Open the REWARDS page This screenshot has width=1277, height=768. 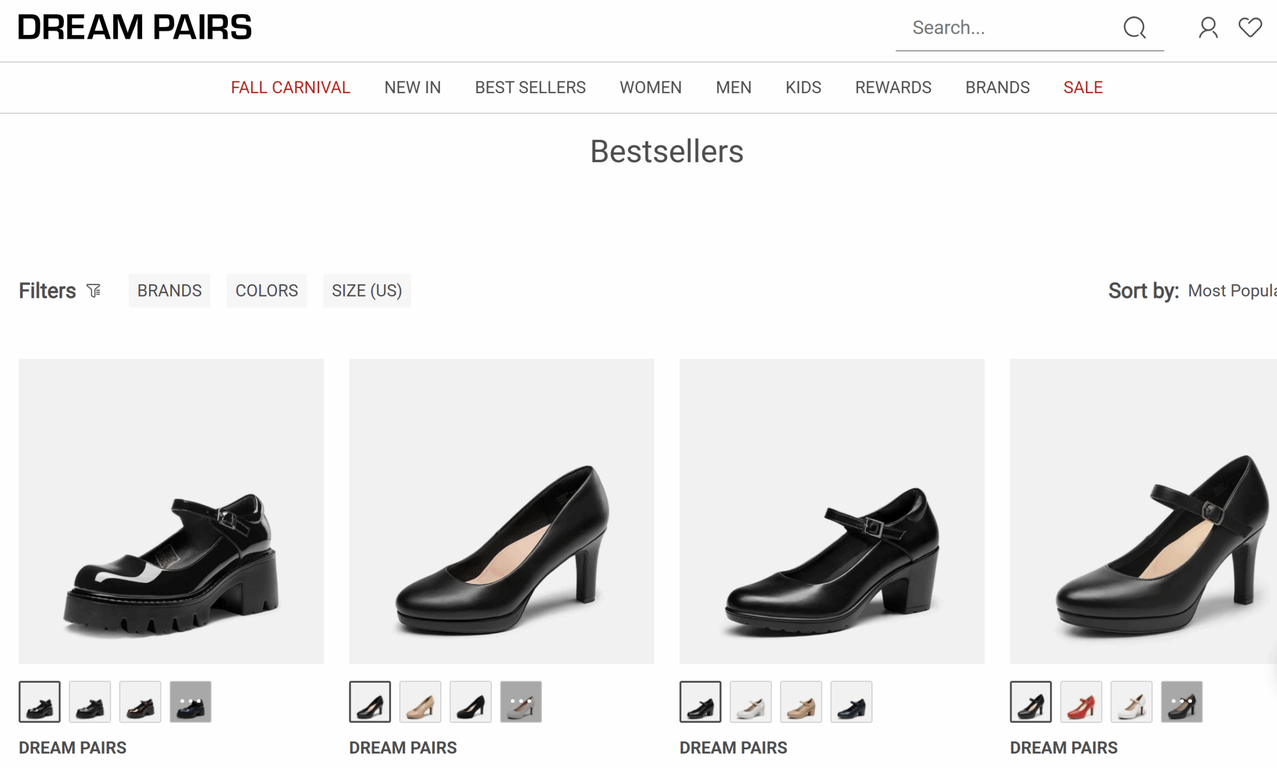coord(893,87)
